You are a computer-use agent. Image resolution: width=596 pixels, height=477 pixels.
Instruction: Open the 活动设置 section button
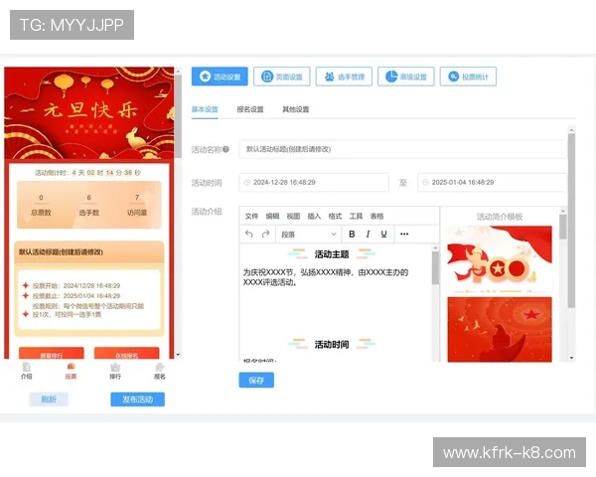(220, 77)
